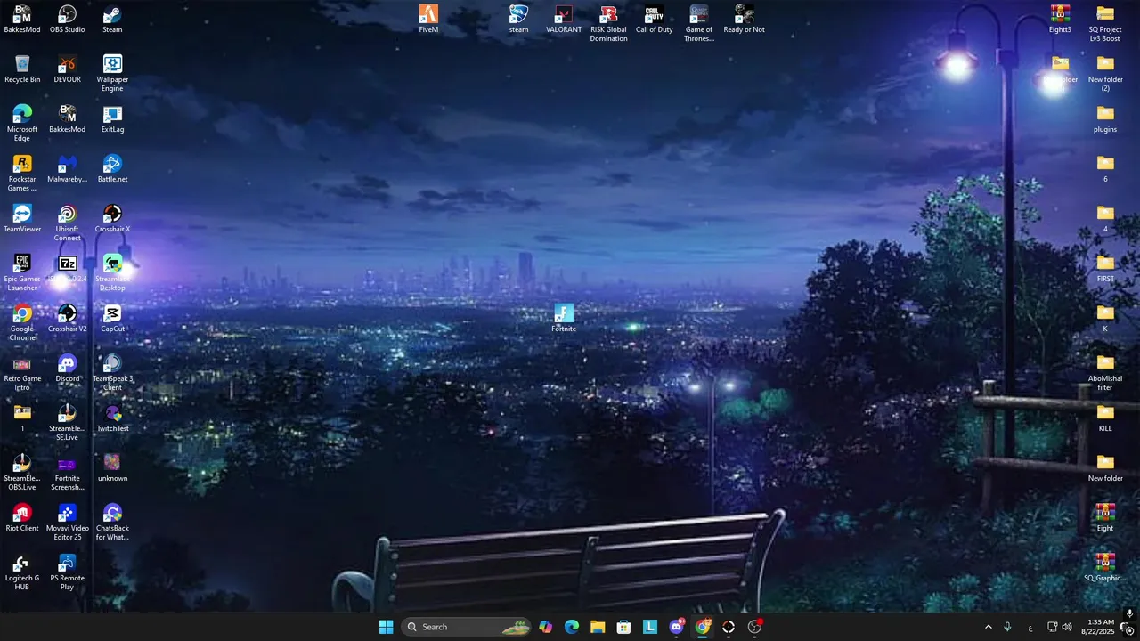Open the Windows Start menu
Screen dimensions: 1140x641
[386, 627]
